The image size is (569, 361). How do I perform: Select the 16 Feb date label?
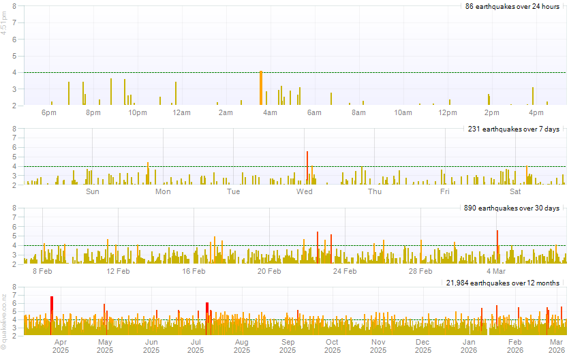[194, 271]
